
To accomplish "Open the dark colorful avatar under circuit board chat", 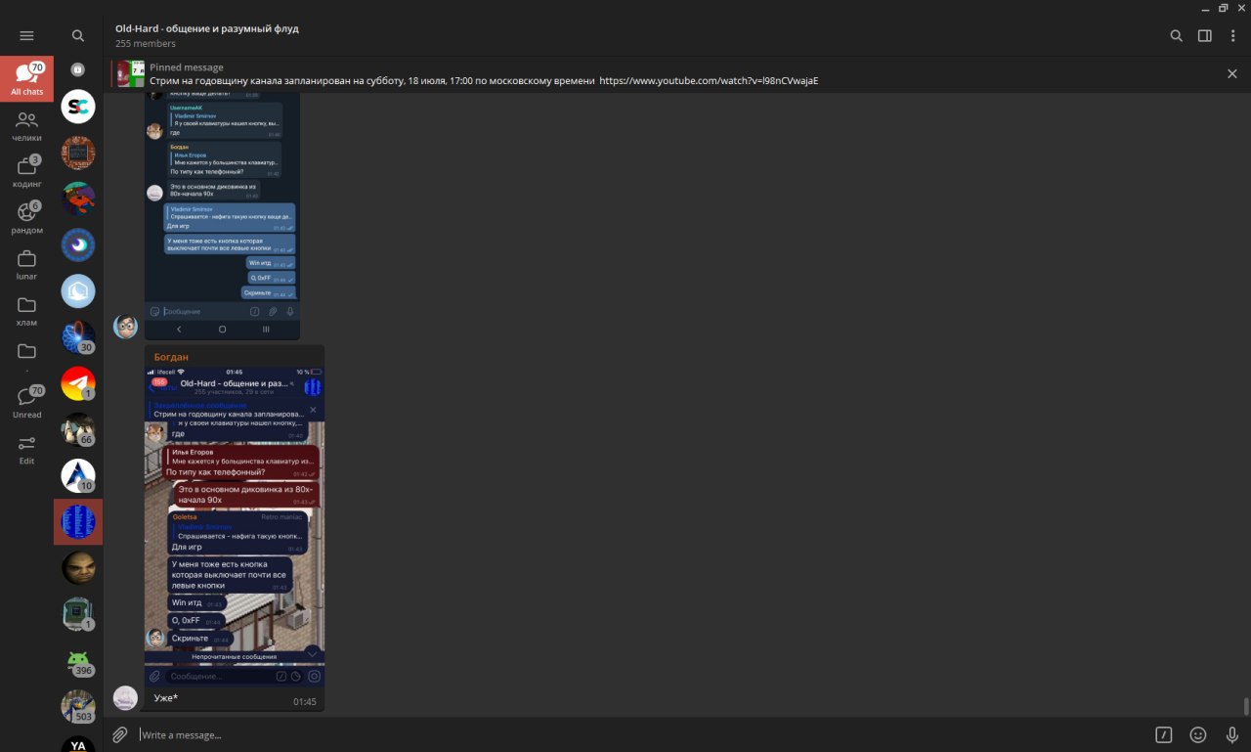I will pyautogui.click(x=78, y=199).
